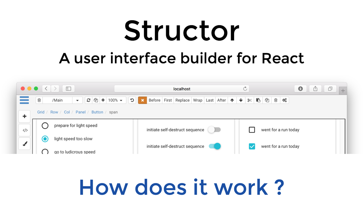The height and width of the screenshot is (224, 363).
Task: Click the plus button in left sidebar
Action: tap(25, 116)
